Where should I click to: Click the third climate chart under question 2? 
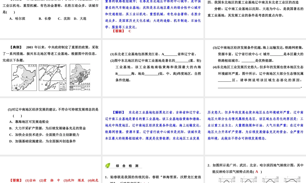(x=271, y=180)
